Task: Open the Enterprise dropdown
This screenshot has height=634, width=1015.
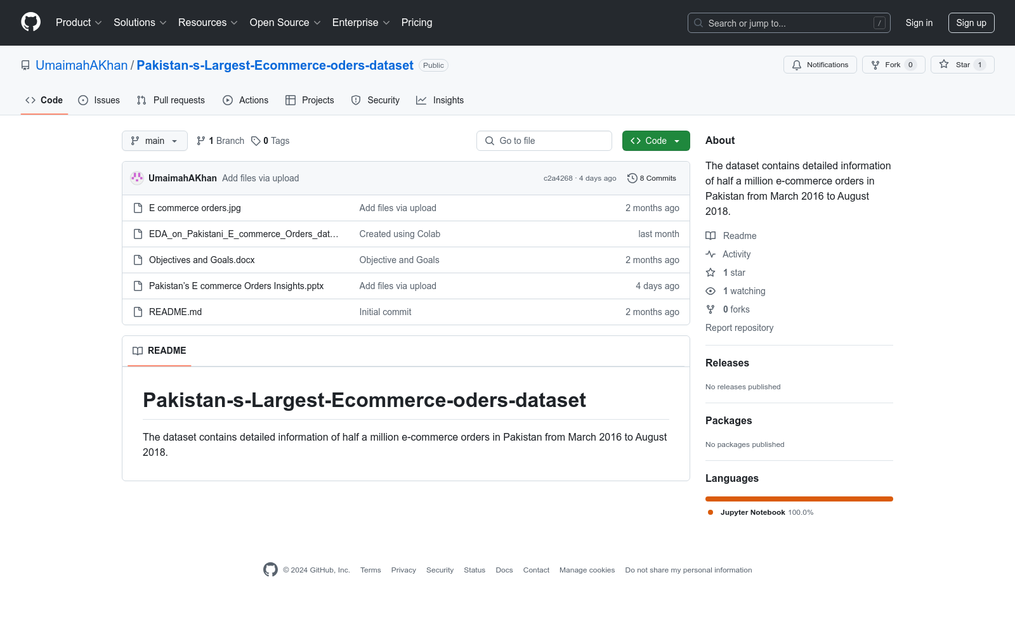Action: click(x=361, y=23)
